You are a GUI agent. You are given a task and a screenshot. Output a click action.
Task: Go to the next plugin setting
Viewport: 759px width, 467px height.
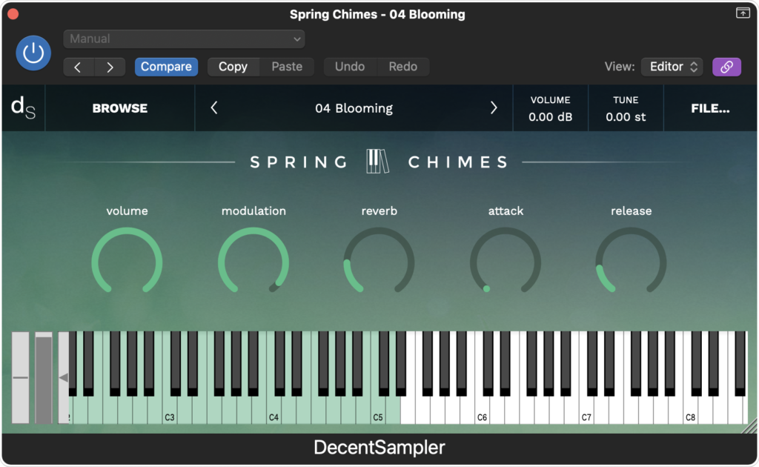click(110, 67)
